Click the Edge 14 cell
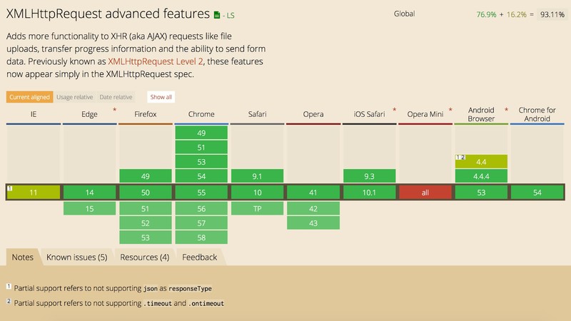The height and width of the screenshot is (321, 571). tap(90, 192)
